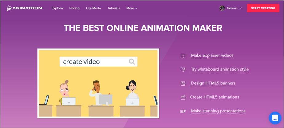Viewport: 284px width, 128px height.
Task: Expand the More dropdown menu
Action: tap(132, 8)
